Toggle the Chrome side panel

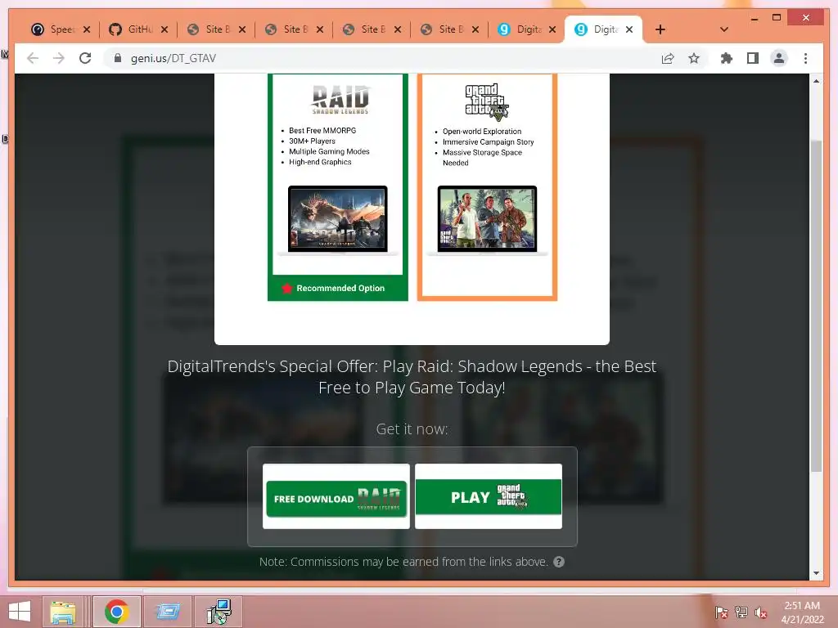pyautogui.click(x=753, y=58)
